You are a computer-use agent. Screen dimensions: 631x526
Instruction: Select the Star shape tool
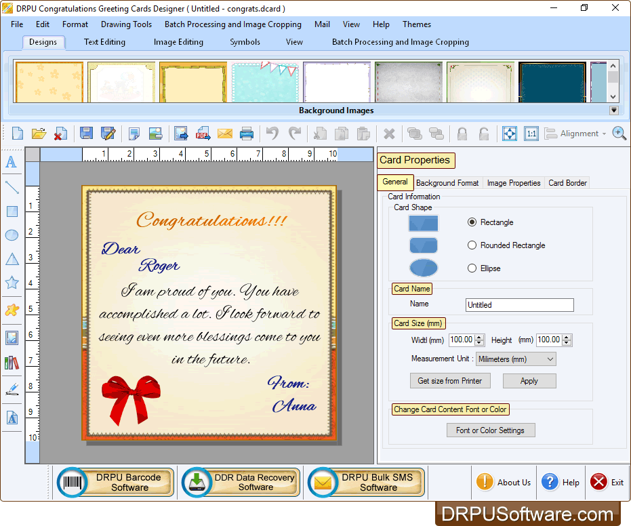pyautogui.click(x=12, y=283)
